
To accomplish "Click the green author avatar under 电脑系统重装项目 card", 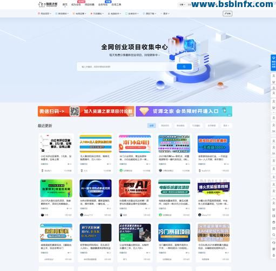I will [160, 215].
